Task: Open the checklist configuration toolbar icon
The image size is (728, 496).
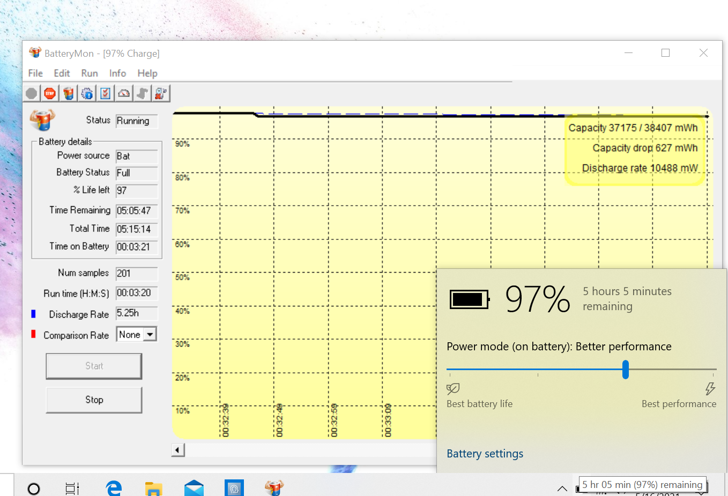Action: (x=106, y=93)
